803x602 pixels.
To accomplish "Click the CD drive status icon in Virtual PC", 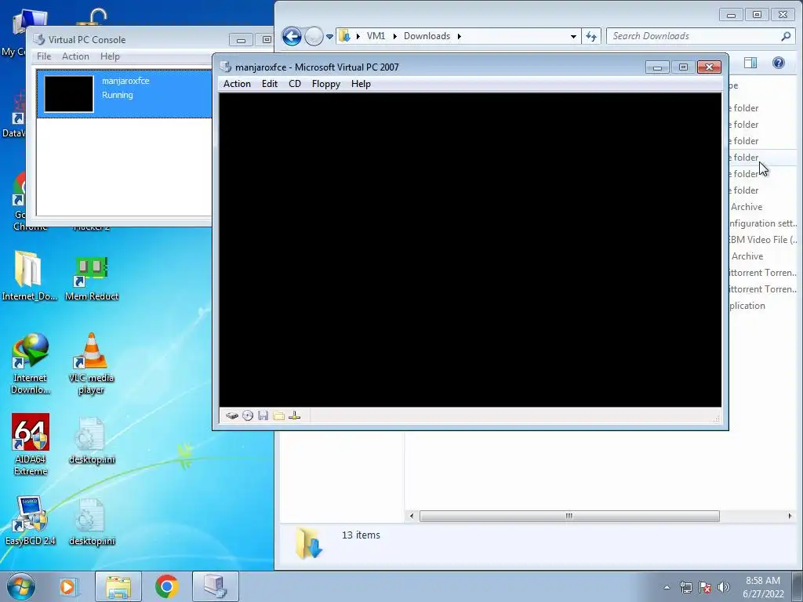I will [248, 415].
